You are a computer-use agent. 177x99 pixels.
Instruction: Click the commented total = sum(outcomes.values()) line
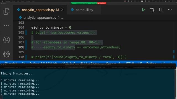click(63, 32)
